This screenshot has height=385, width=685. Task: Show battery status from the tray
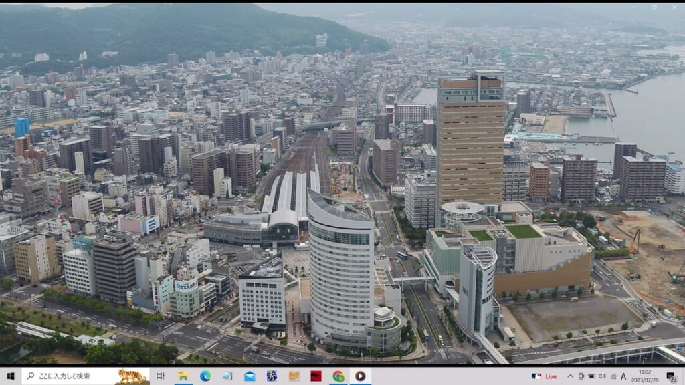pos(591,376)
